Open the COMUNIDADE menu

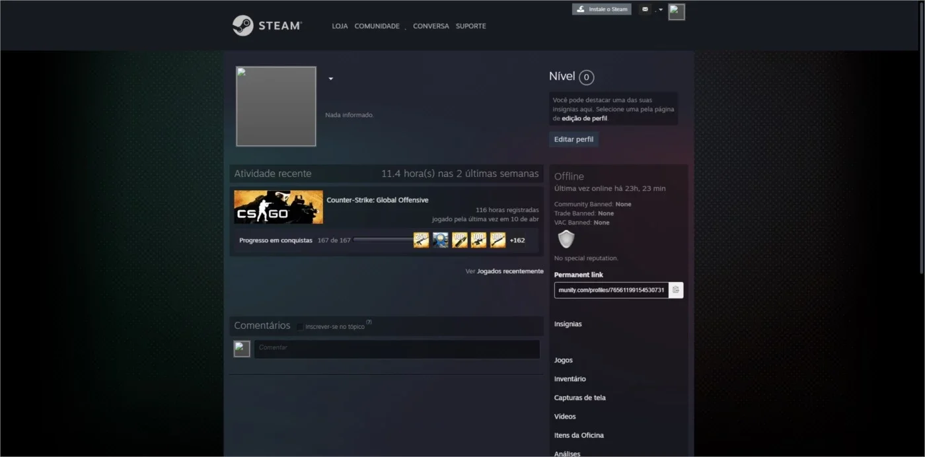[377, 26]
